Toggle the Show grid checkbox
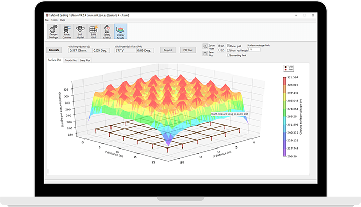This screenshot has width=361, height=207. pos(228,46)
